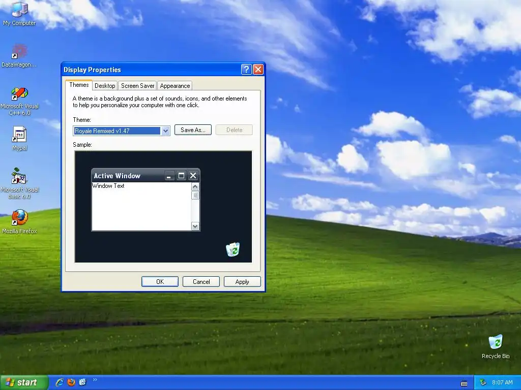The width and height of the screenshot is (521, 390).
Task: Select the Recycle Bin on the desktop
Action: 496,346
